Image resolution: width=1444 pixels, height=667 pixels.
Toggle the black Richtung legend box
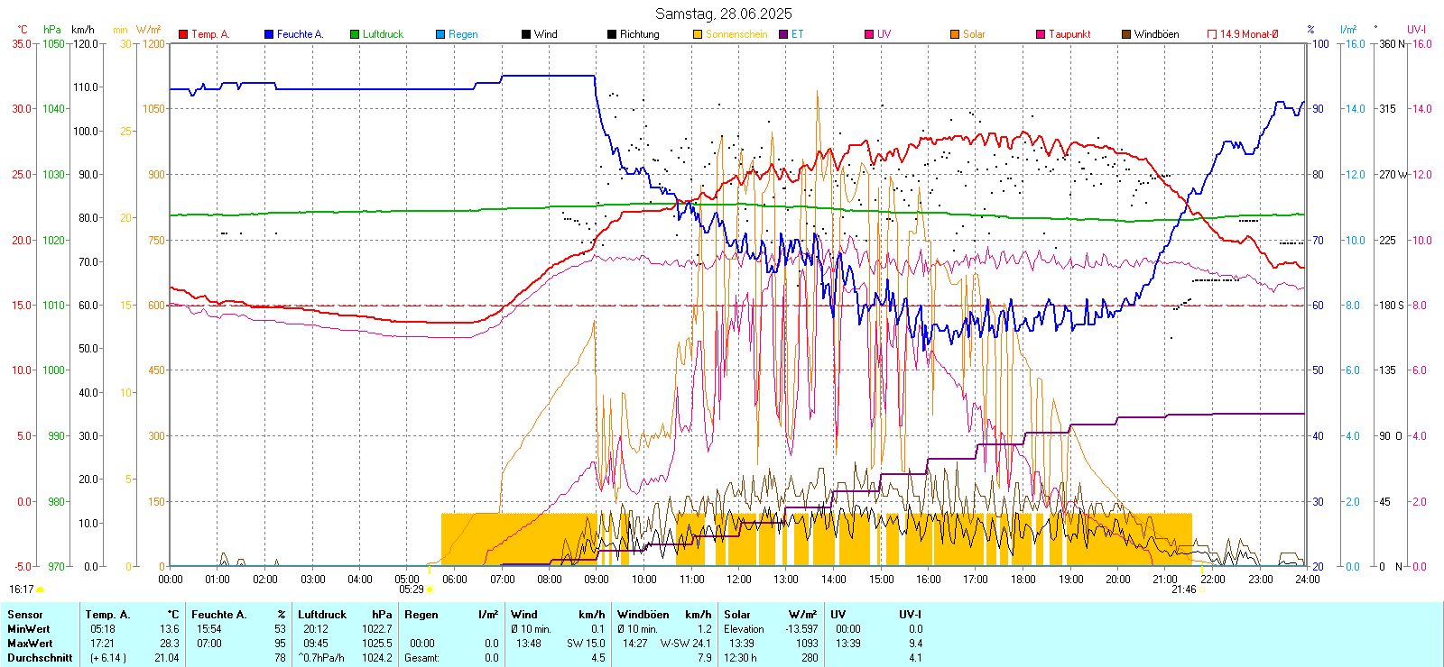click(612, 34)
